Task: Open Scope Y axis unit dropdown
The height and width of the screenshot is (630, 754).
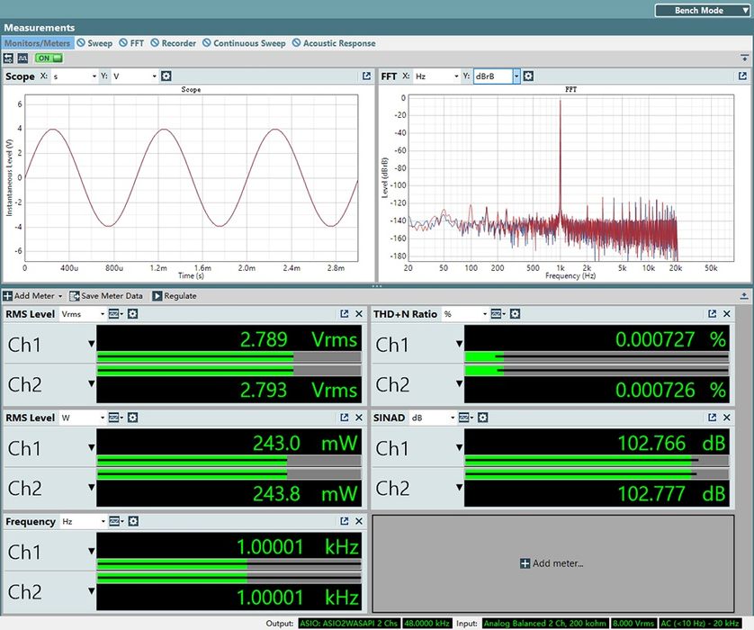Action: tap(135, 76)
